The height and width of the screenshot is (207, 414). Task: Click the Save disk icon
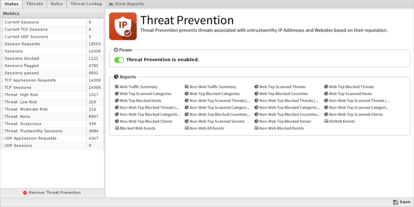395,202
